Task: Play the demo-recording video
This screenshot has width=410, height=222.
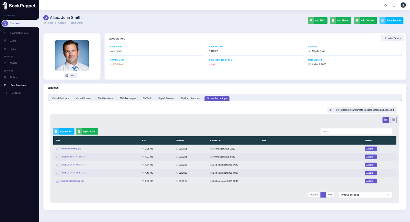Action: pos(79,149)
